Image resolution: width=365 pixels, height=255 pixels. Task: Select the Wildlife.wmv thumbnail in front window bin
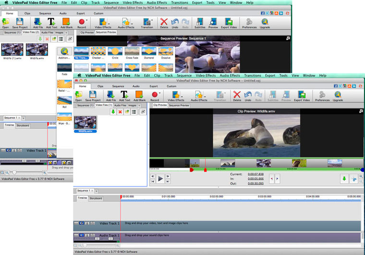tap(85, 124)
